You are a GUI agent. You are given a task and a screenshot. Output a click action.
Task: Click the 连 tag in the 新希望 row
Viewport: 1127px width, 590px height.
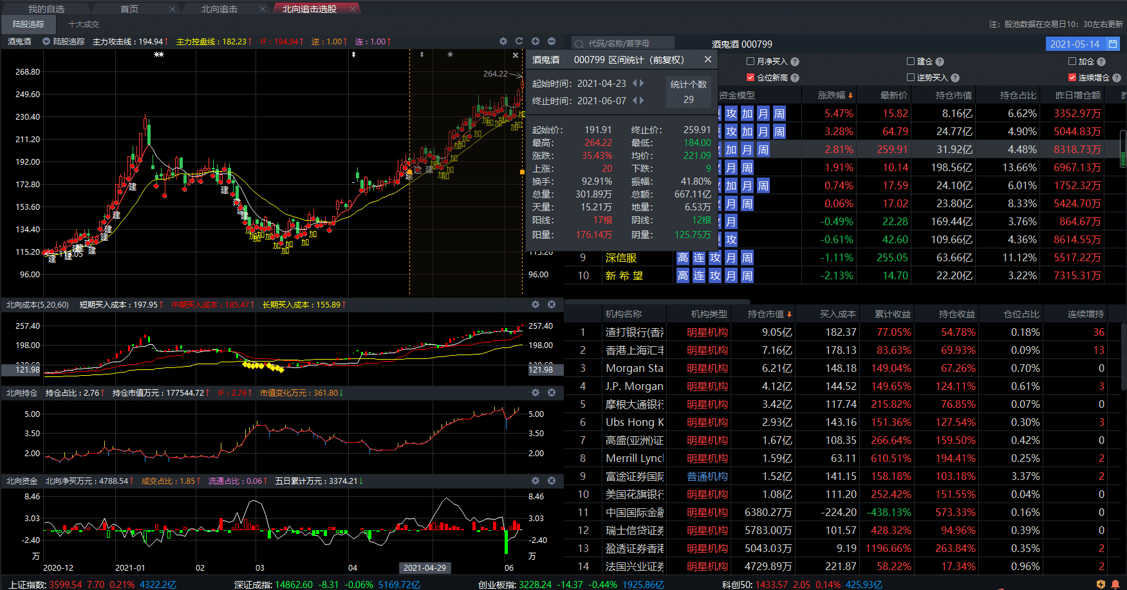699,276
